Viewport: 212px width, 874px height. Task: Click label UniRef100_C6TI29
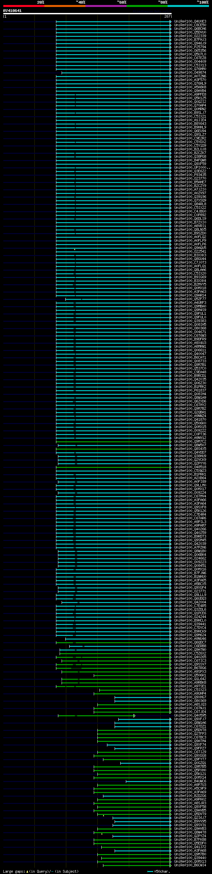pyautogui.click(x=190, y=752)
